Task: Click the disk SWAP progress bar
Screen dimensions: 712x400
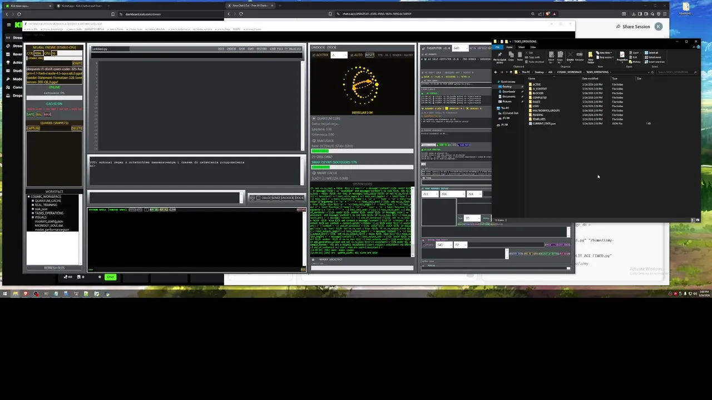Action: tap(362, 167)
